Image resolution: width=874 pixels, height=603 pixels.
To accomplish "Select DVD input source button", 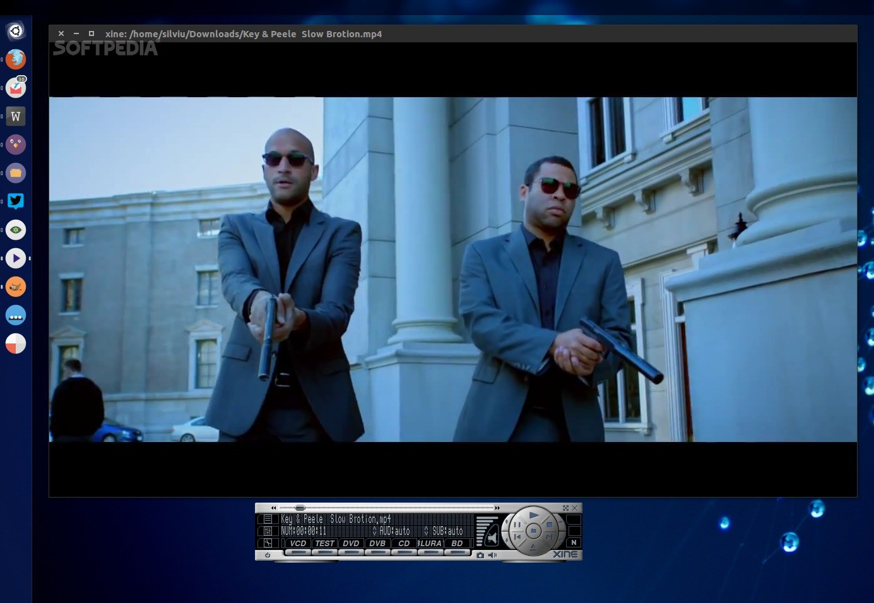I will pyautogui.click(x=351, y=544).
